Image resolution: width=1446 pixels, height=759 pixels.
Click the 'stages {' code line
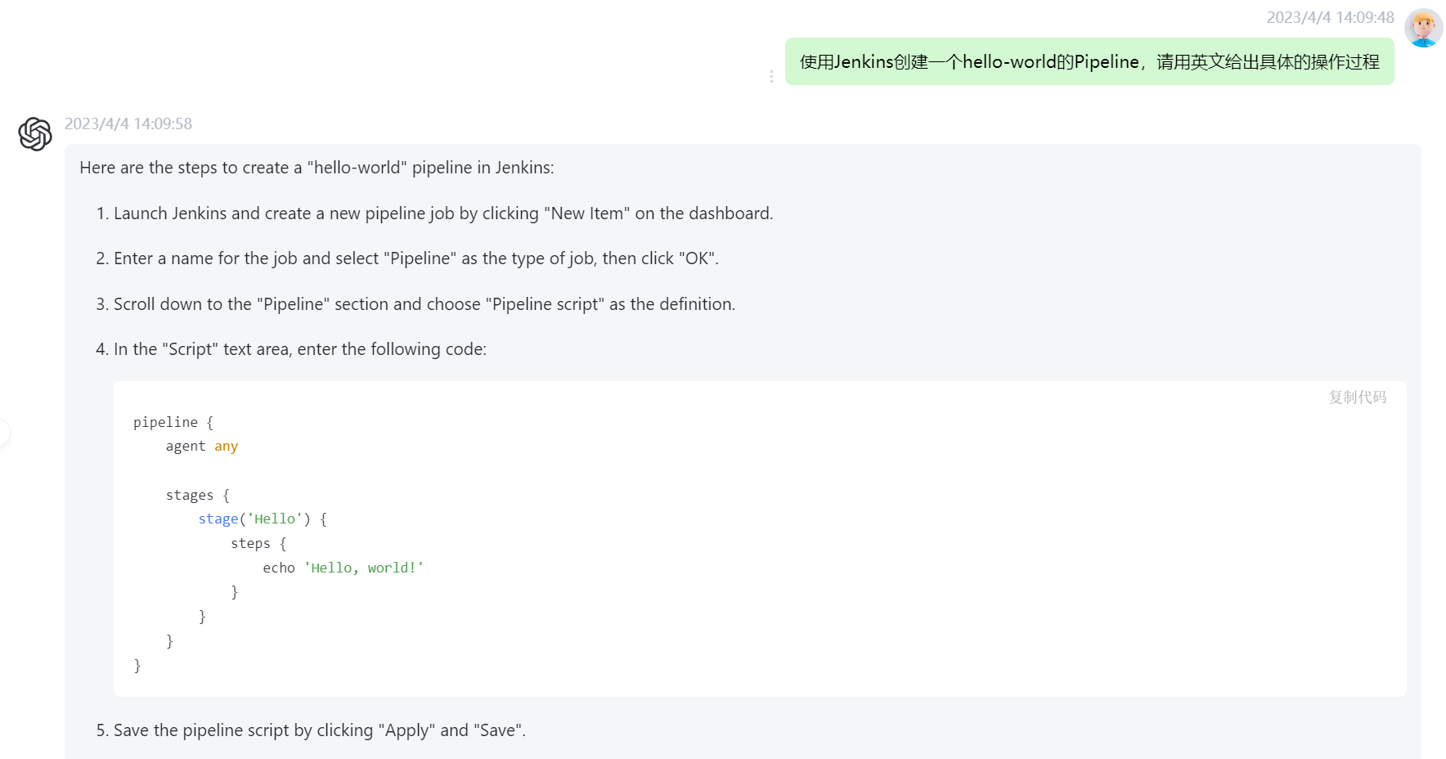point(198,495)
